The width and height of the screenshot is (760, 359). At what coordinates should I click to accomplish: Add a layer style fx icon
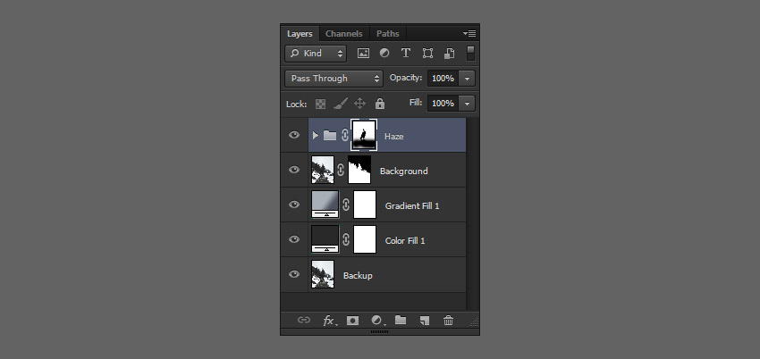329,321
